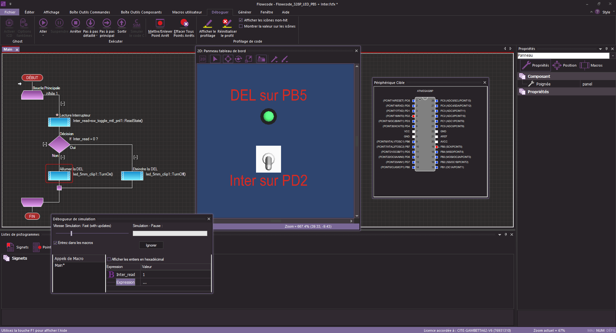This screenshot has width=616, height=333.
Task: Click the Arrêter stop simulation icon
Action: pyautogui.click(x=76, y=23)
